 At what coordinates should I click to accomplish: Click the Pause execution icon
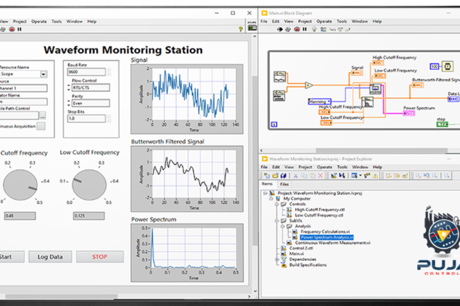point(305,30)
